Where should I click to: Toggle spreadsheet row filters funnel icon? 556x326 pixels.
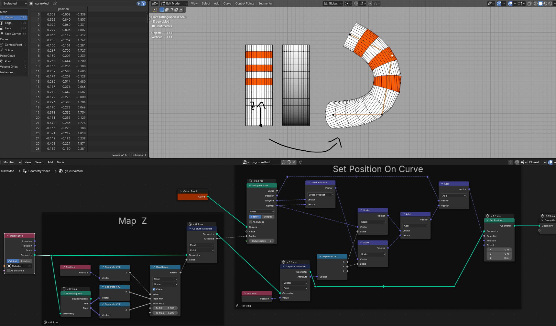point(144,4)
